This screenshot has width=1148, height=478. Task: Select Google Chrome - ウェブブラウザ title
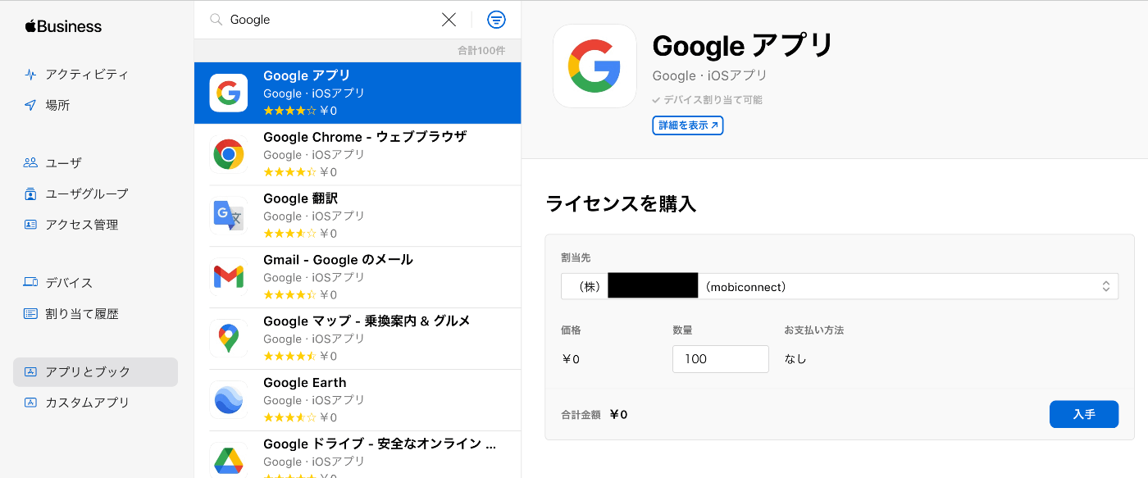pyautogui.click(x=365, y=137)
